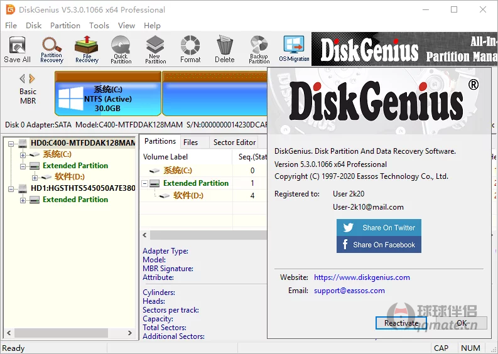Open the Tools menu

click(99, 26)
